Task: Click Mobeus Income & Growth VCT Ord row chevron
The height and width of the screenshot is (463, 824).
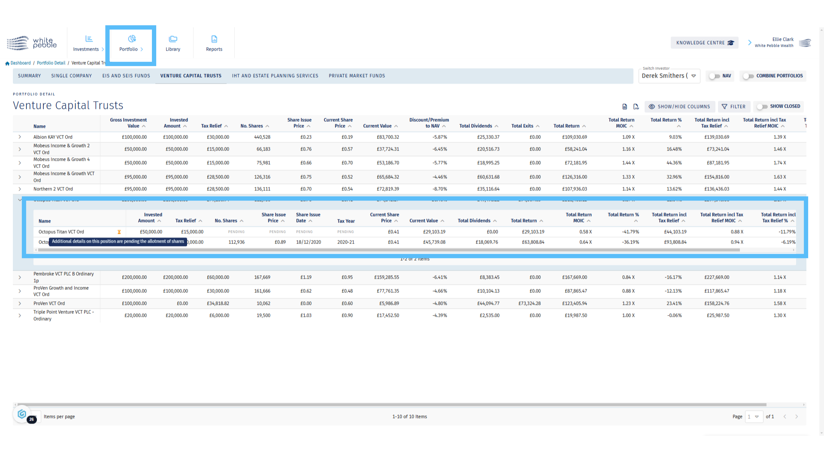Action: pos(20,177)
